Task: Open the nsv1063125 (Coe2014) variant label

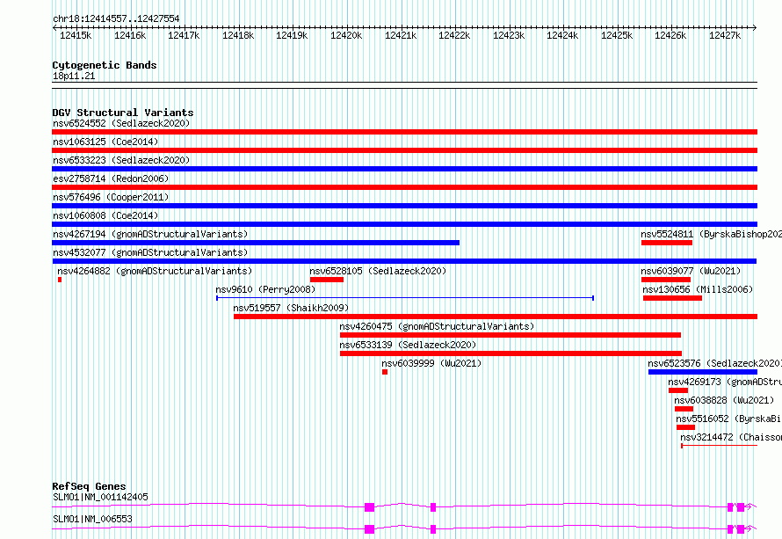Action: [x=105, y=142]
